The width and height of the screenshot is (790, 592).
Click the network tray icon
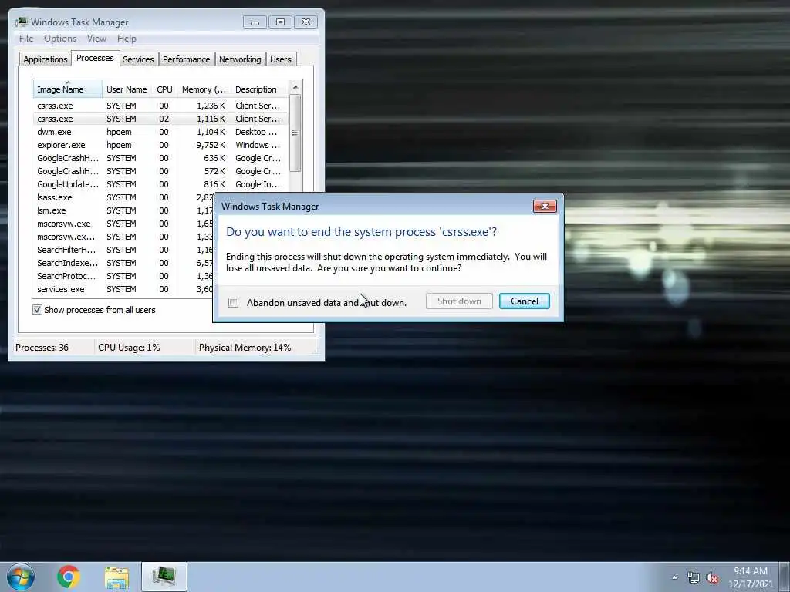(694, 578)
